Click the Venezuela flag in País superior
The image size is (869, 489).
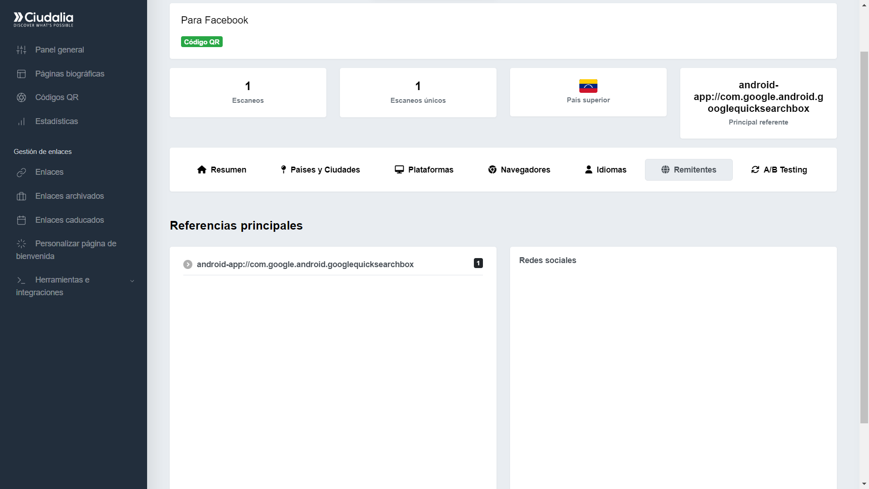click(588, 86)
